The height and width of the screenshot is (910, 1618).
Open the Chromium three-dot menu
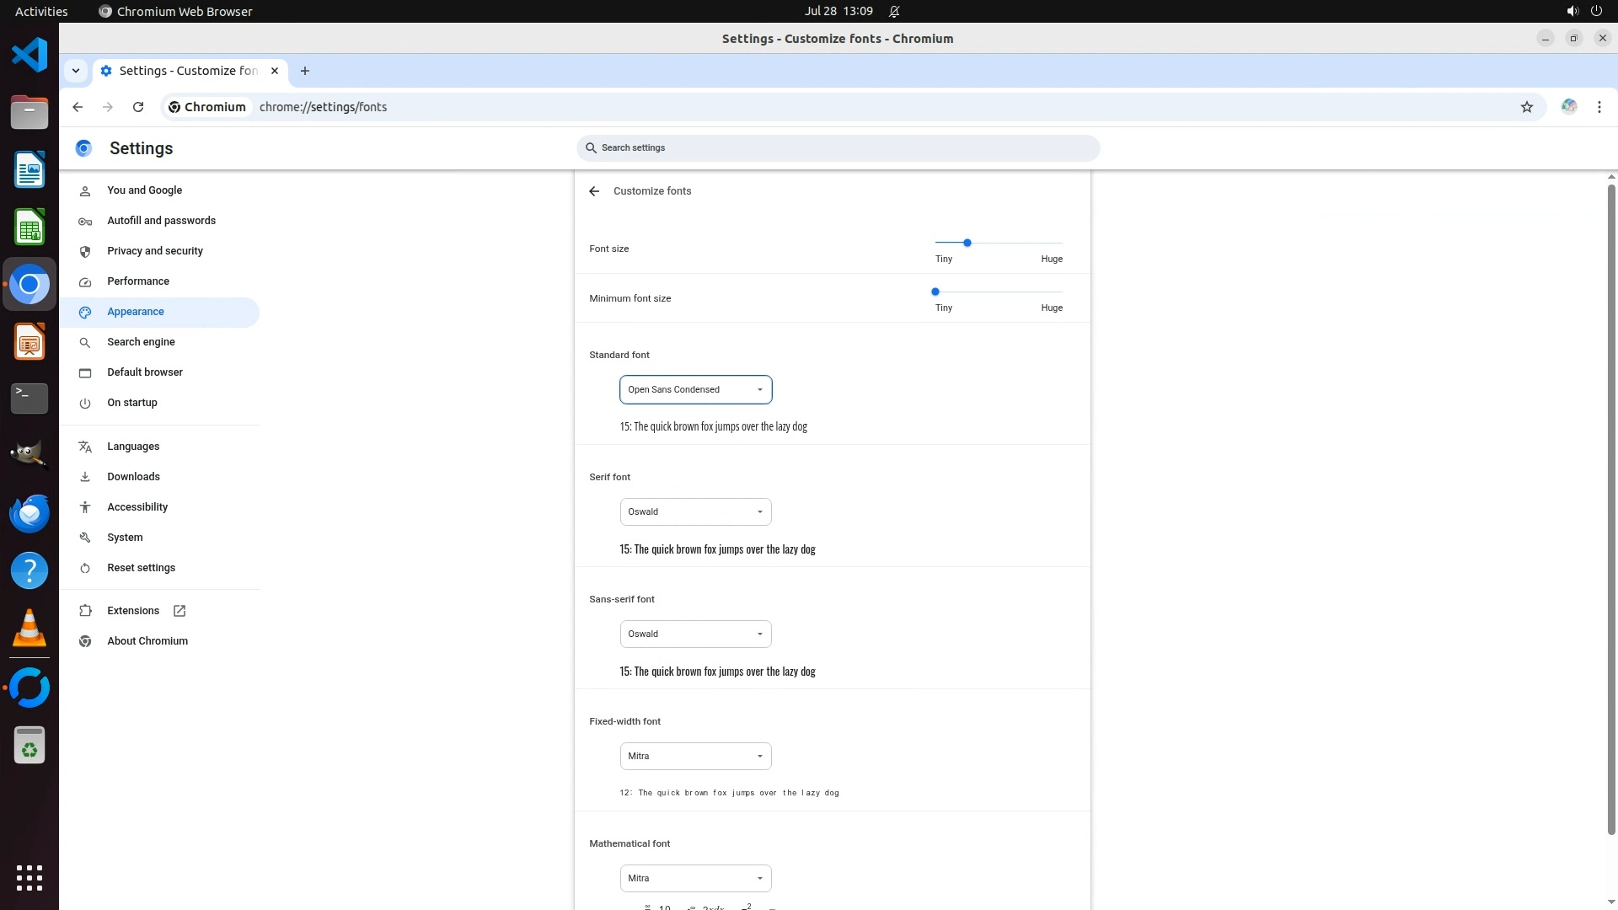coord(1599,107)
